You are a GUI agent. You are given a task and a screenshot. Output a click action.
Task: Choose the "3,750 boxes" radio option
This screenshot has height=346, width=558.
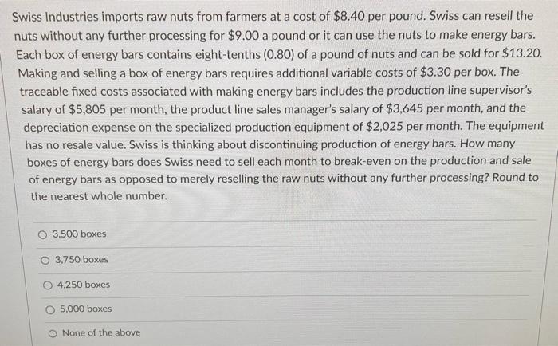(x=45, y=260)
